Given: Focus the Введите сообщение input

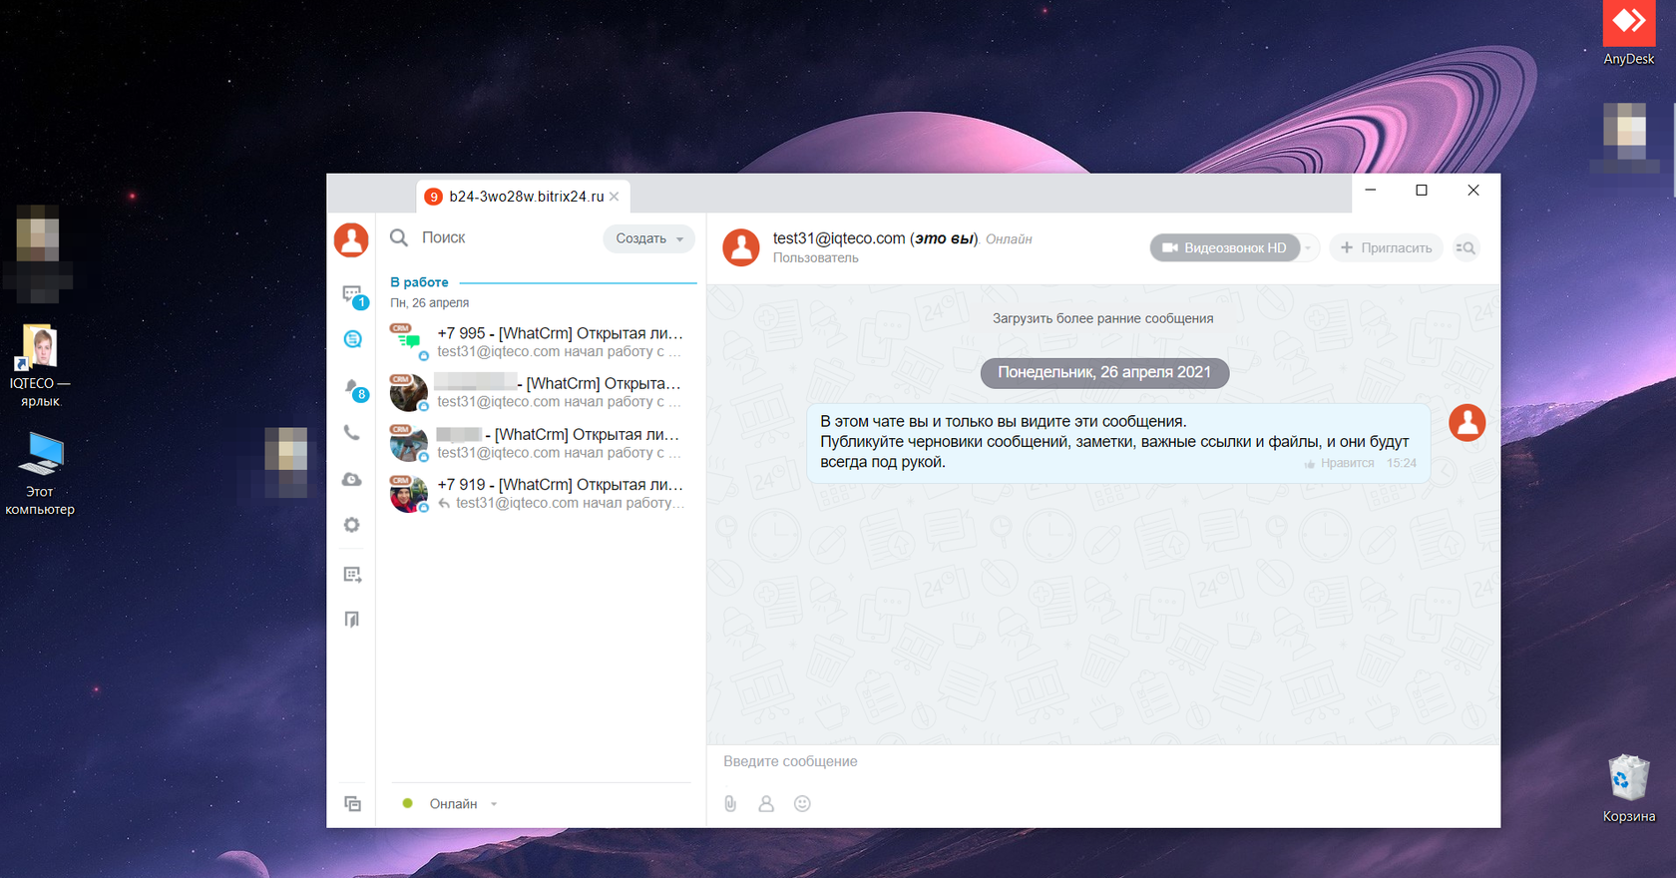Looking at the screenshot, I should pos(1102,761).
